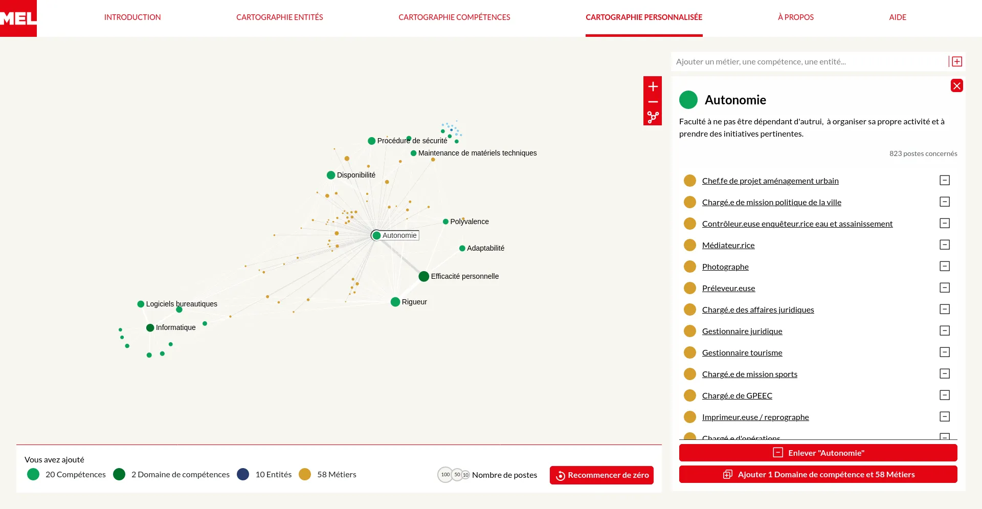Viewport: 982px width, 509px height.
Task: Collapse Chargé.e de GPEEC entry
Action: click(x=945, y=395)
